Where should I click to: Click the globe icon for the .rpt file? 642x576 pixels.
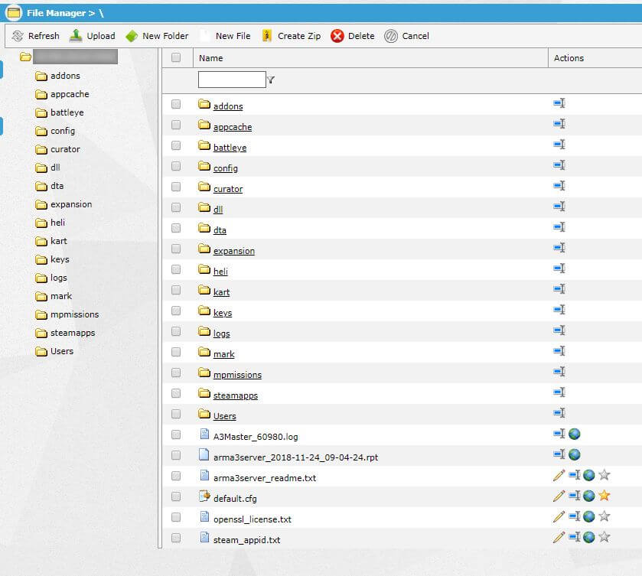click(x=574, y=455)
